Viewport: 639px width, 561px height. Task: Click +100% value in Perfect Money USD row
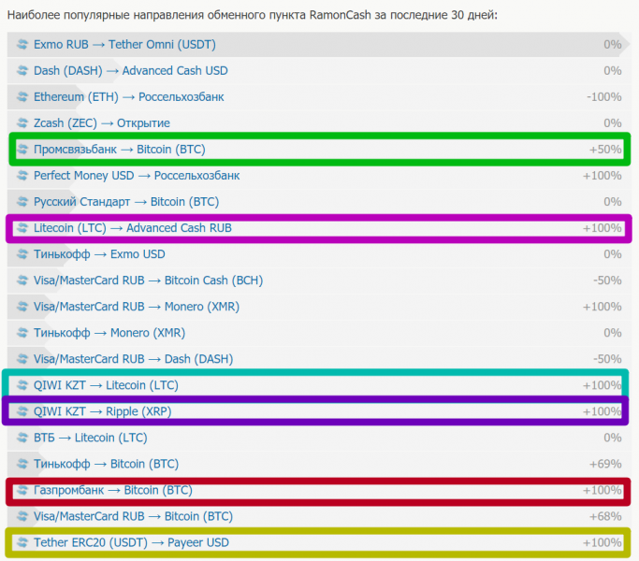(603, 176)
